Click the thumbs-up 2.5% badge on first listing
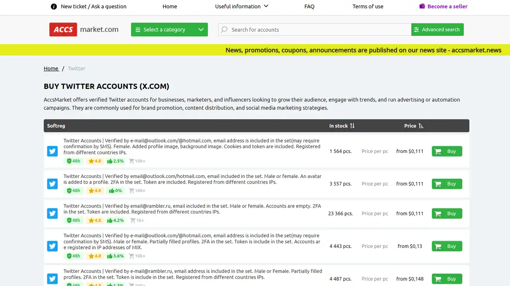The width and height of the screenshot is (510, 286). (115, 161)
